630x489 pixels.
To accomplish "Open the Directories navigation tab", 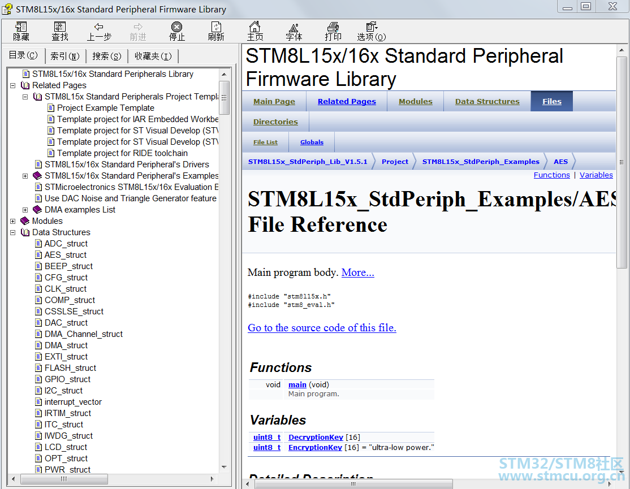I will (x=275, y=122).
